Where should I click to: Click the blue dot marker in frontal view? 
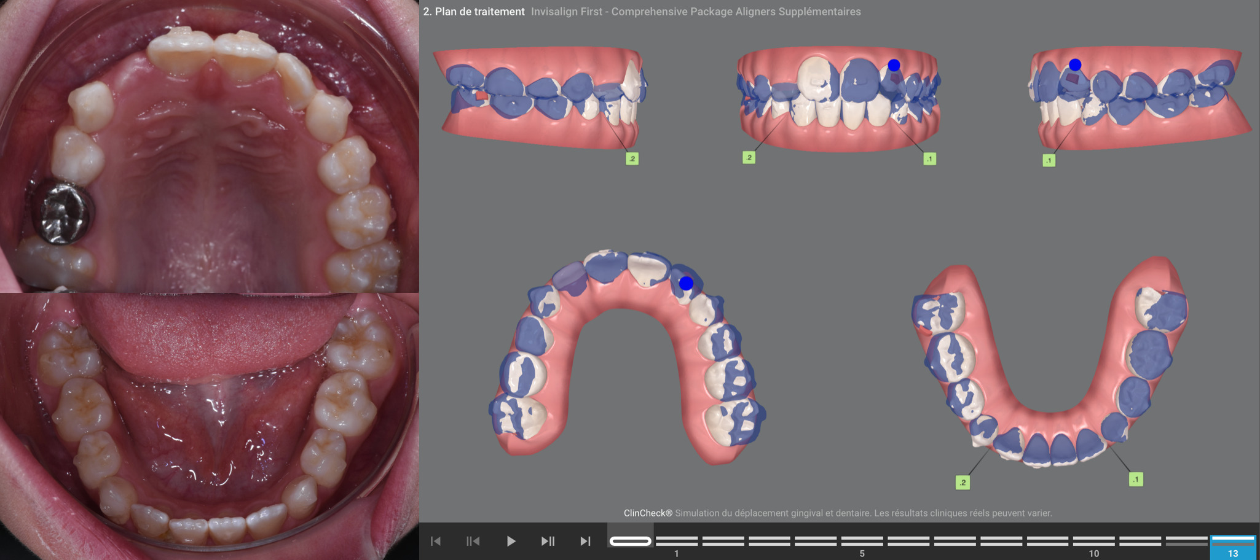pos(894,65)
